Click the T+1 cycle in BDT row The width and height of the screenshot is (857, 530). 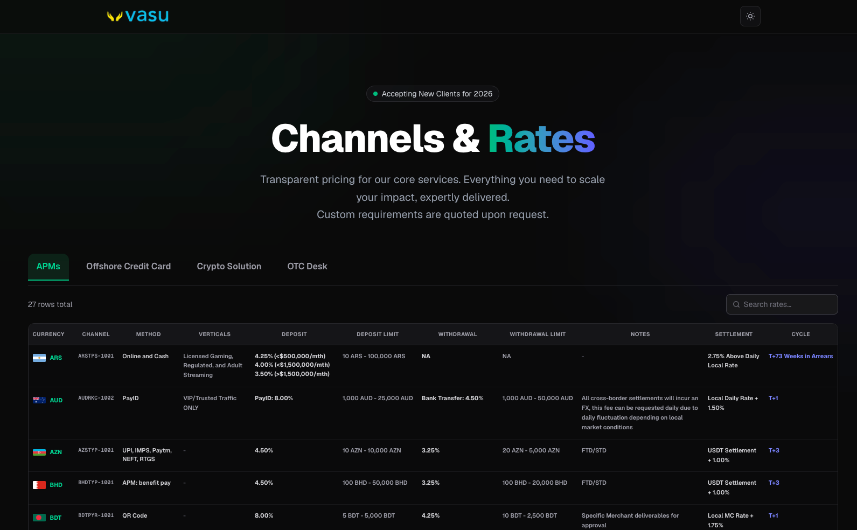click(x=773, y=515)
